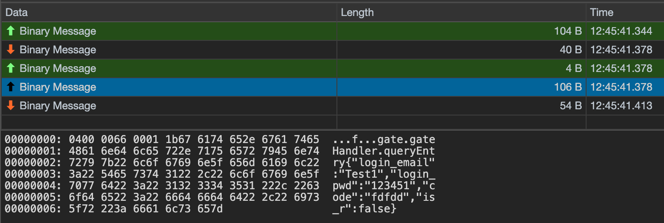Select the 40 B received Binary Message text
The width and height of the screenshot is (664, 223).
(x=58, y=50)
